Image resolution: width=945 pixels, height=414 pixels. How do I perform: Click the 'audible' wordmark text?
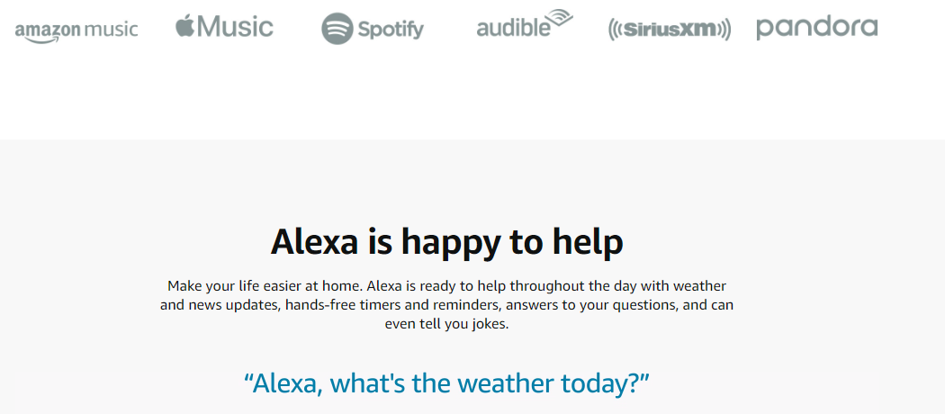pyautogui.click(x=512, y=28)
